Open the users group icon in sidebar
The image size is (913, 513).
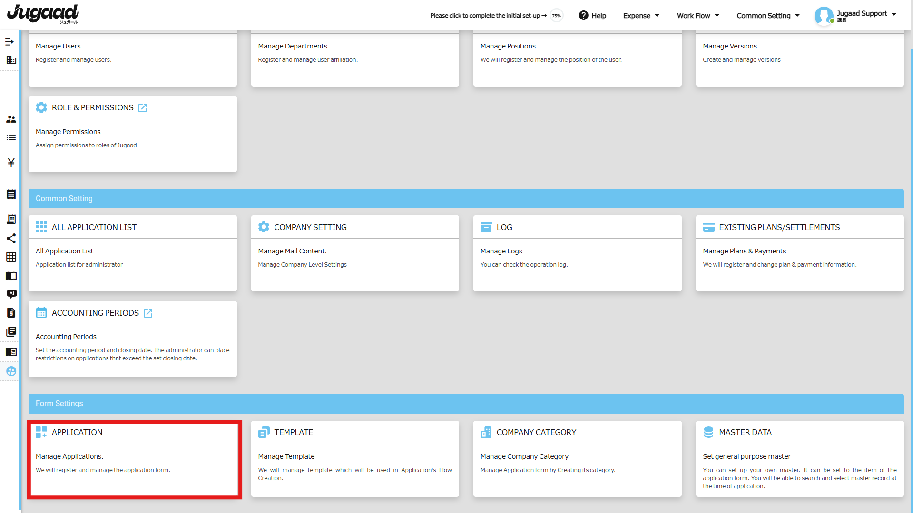click(x=11, y=119)
